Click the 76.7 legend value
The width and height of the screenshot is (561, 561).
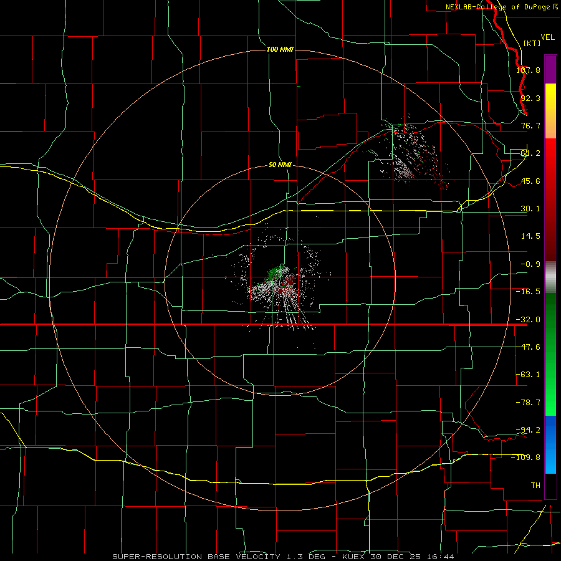(x=530, y=125)
